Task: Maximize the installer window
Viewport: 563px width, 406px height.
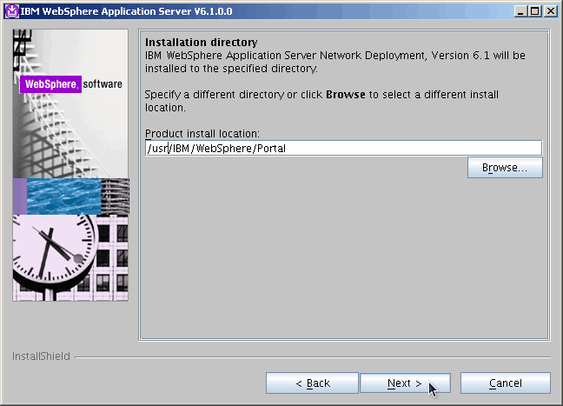Action: [x=535, y=11]
